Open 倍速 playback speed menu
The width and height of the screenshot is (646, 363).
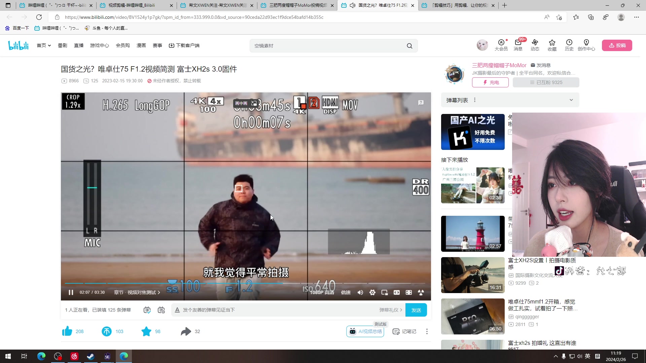coord(346,292)
